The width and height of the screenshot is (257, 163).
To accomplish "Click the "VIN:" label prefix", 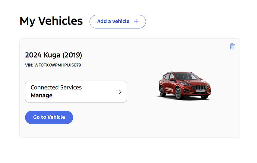I will pyautogui.click(x=29, y=65).
